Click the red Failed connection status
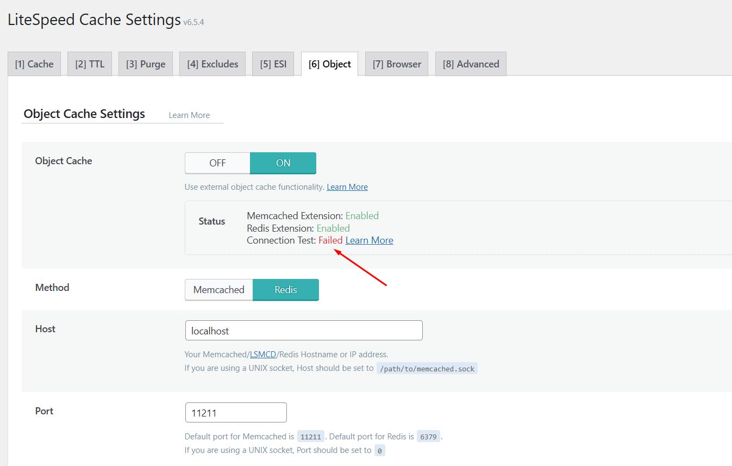Image resolution: width=732 pixels, height=466 pixels. [x=330, y=240]
